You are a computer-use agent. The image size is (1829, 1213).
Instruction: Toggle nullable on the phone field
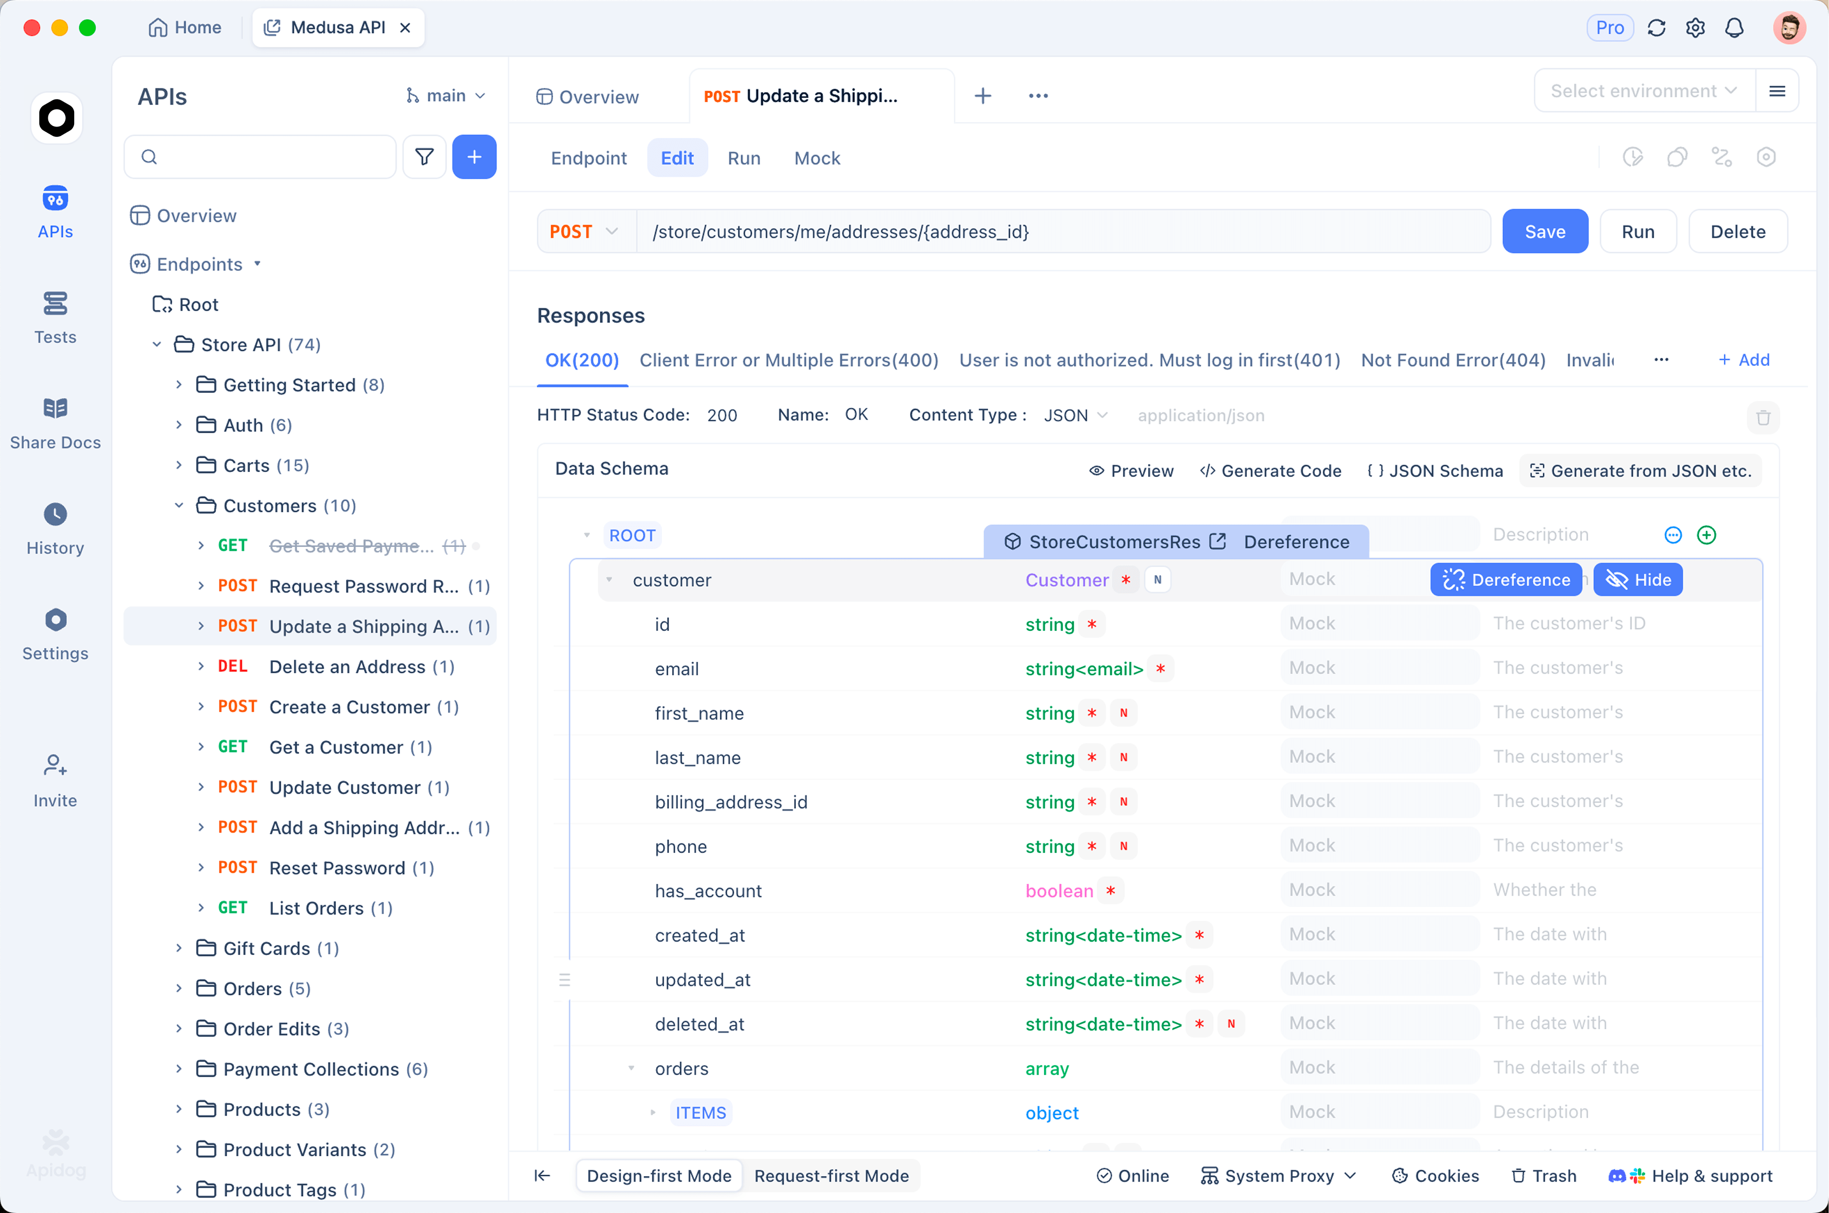tap(1124, 846)
